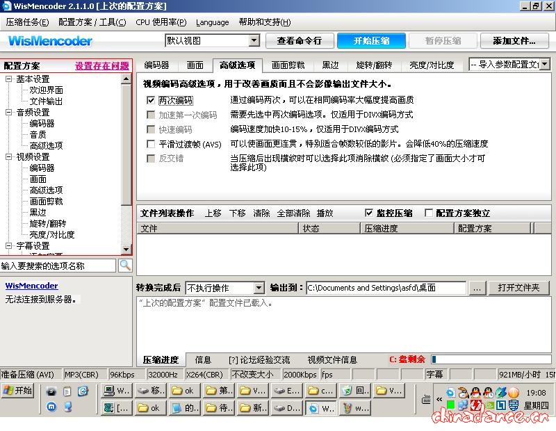
Task: Click the NVIDIA icon in the system tray
Action: [x=490, y=404]
